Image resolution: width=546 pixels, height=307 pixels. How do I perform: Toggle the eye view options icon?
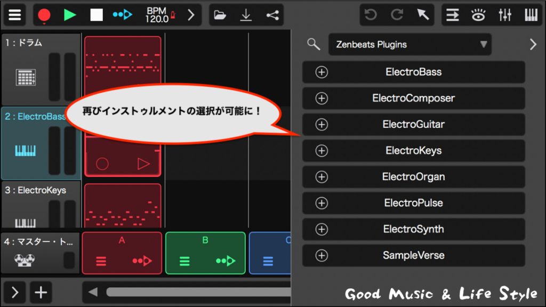(x=478, y=15)
